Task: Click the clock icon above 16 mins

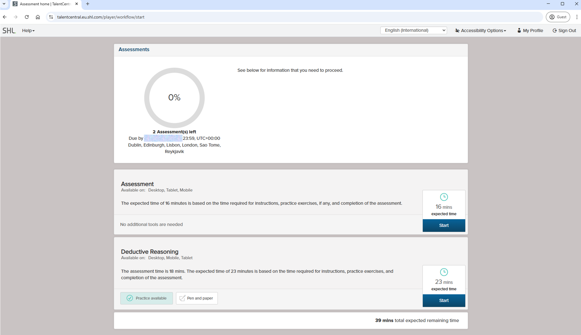Action: pos(444,197)
